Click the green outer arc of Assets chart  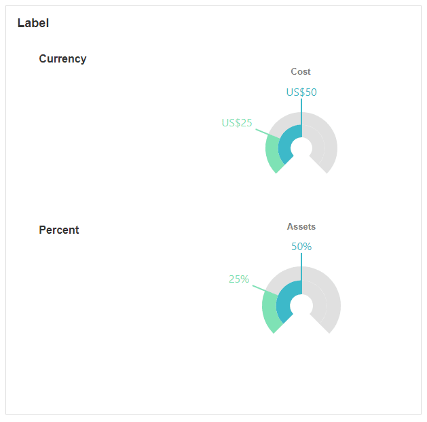[270, 312]
